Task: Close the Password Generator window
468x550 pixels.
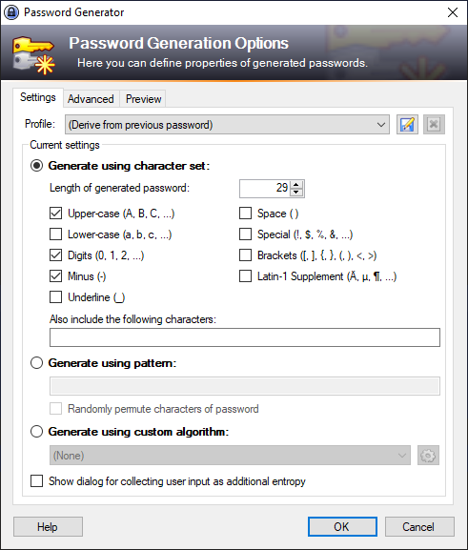Action: coord(453,12)
